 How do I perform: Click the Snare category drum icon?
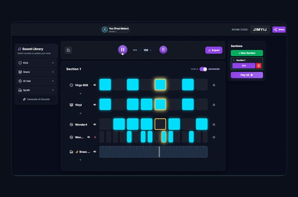point(20,72)
